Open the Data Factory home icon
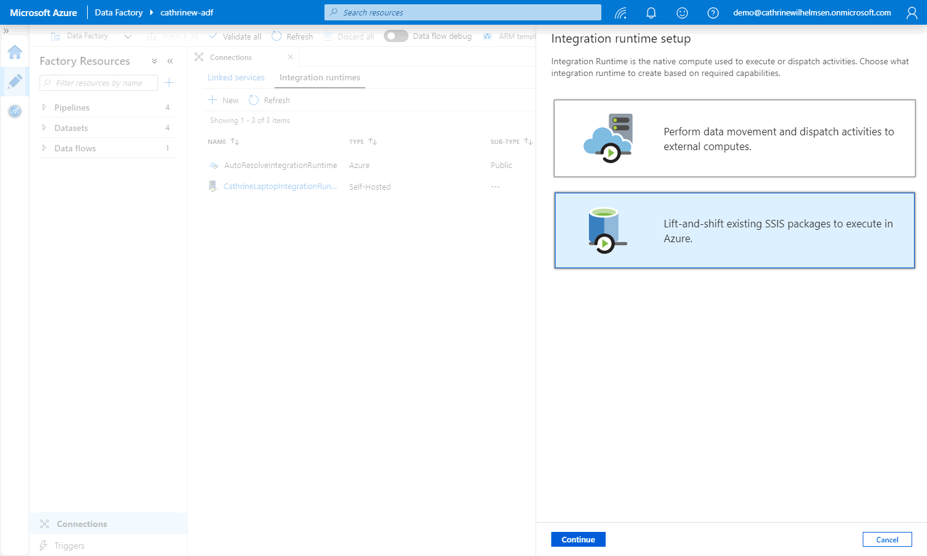This screenshot has height=556, width=927. pyautogui.click(x=15, y=53)
